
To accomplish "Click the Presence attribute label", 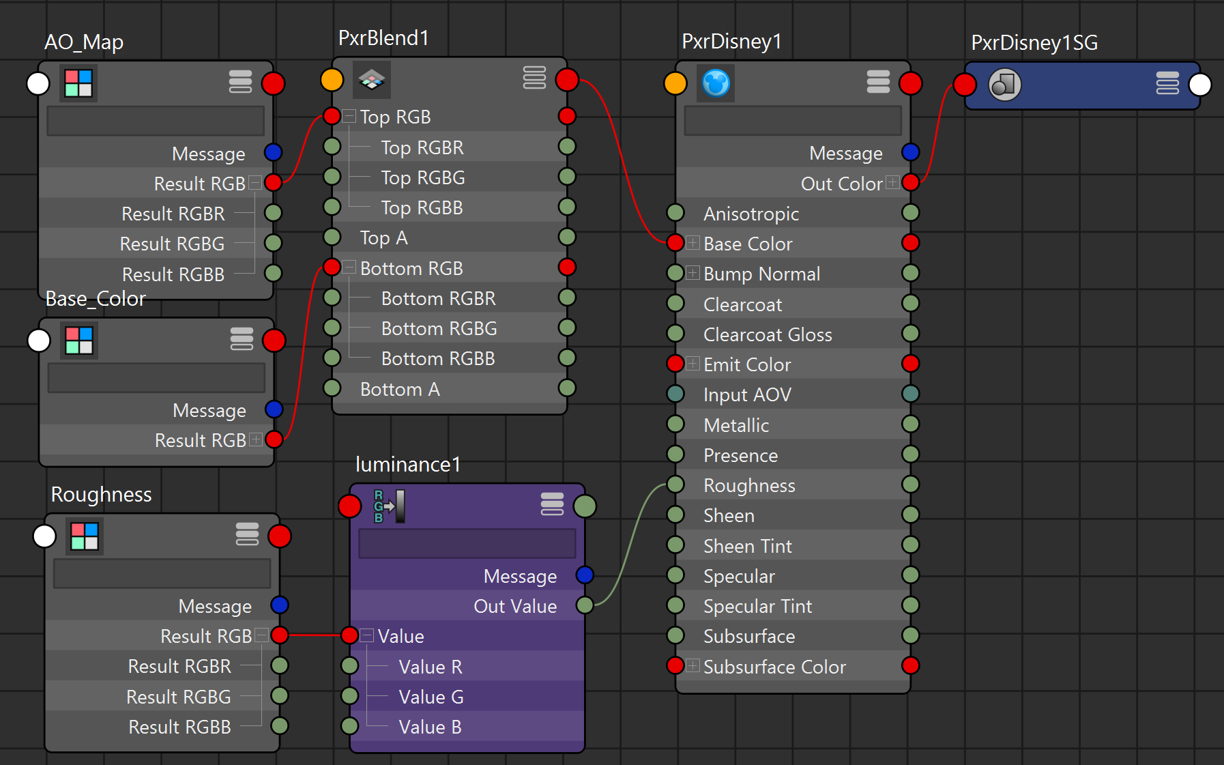I will click(740, 455).
